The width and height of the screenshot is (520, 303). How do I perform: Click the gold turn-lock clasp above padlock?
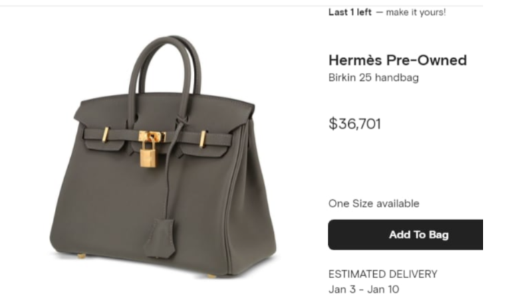pyautogui.click(x=152, y=136)
